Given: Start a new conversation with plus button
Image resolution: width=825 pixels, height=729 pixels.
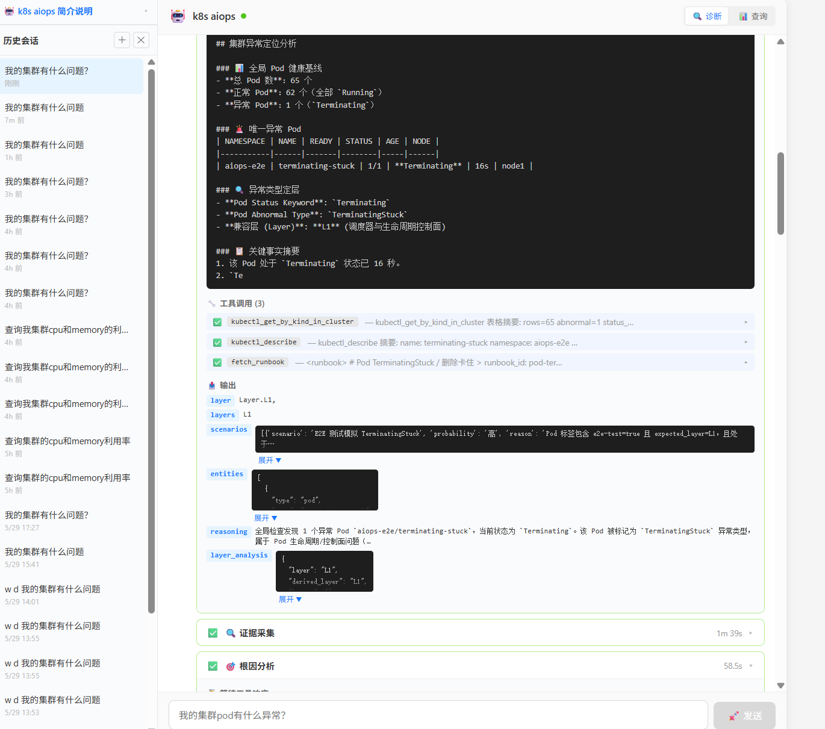Looking at the screenshot, I should pyautogui.click(x=122, y=40).
